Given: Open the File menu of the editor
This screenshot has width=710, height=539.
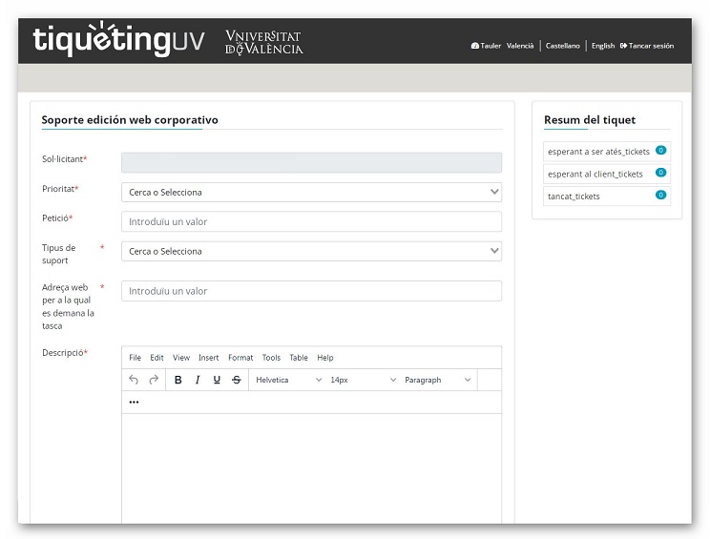Looking at the screenshot, I should [135, 358].
